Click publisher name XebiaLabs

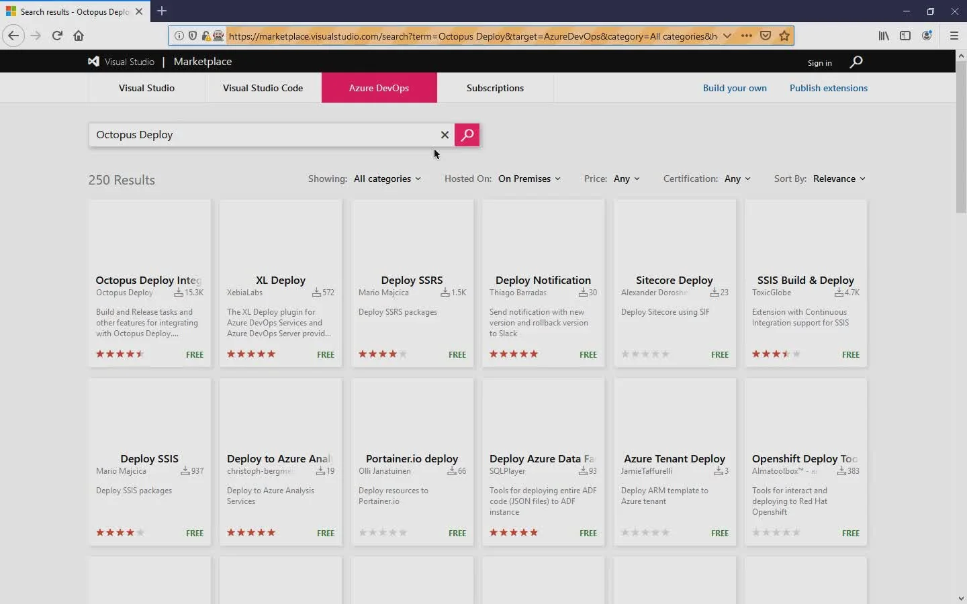[x=244, y=293]
